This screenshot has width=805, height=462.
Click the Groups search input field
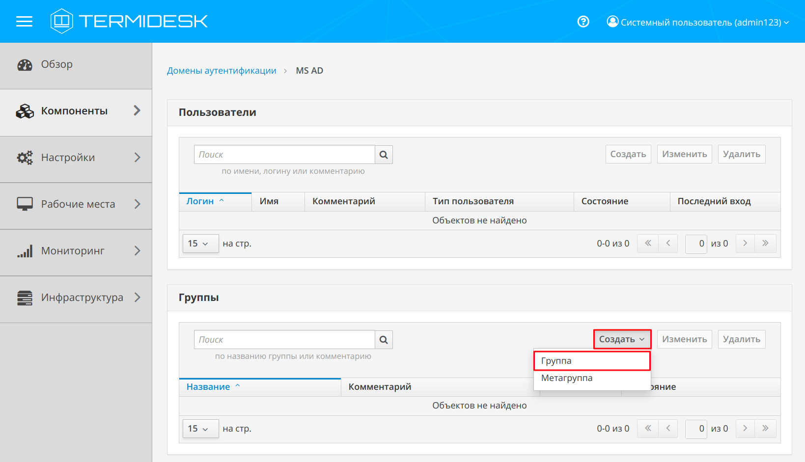[284, 340]
